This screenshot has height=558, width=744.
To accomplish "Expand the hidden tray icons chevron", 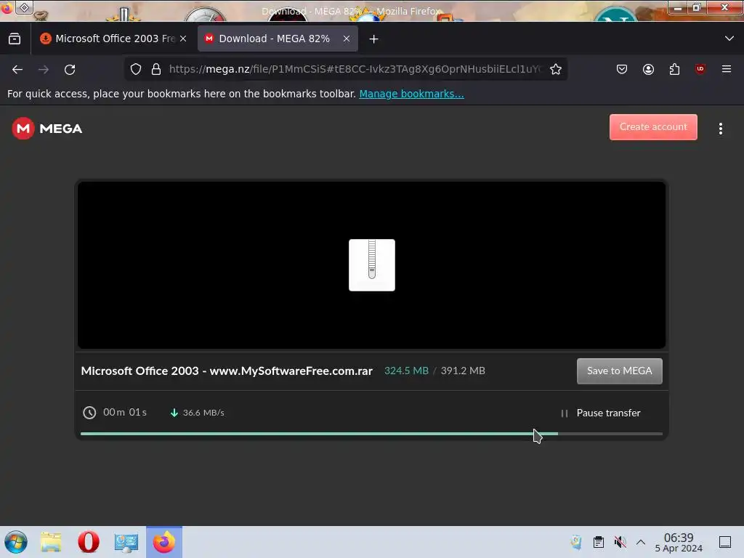I will coord(641,542).
